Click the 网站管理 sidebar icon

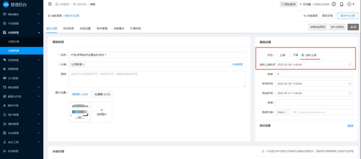coord(5,87)
